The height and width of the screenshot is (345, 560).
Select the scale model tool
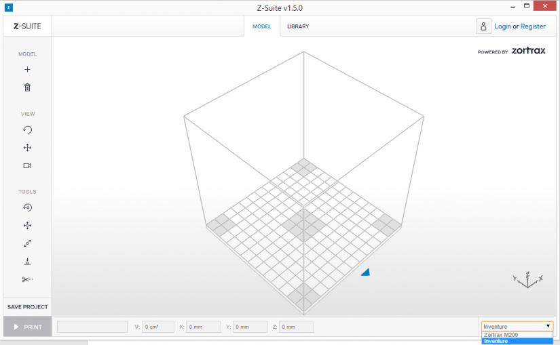pos(28,243)
